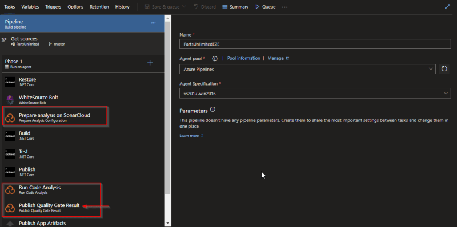Click the task list scrollbar thumb
The height and width of the screenshot is (227, 457).
pos(167,108)
